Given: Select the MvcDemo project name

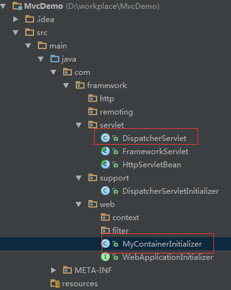Looking at the screenshot, I should pos(44,6).
